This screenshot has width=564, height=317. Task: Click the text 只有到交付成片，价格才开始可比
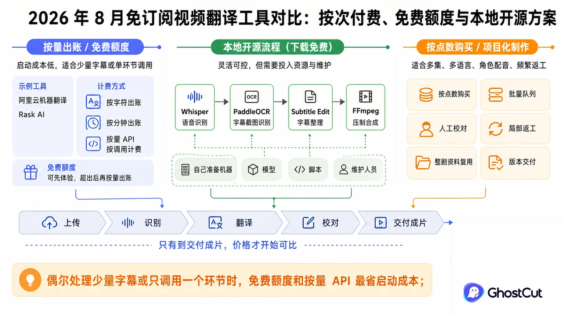pos(228,245)
